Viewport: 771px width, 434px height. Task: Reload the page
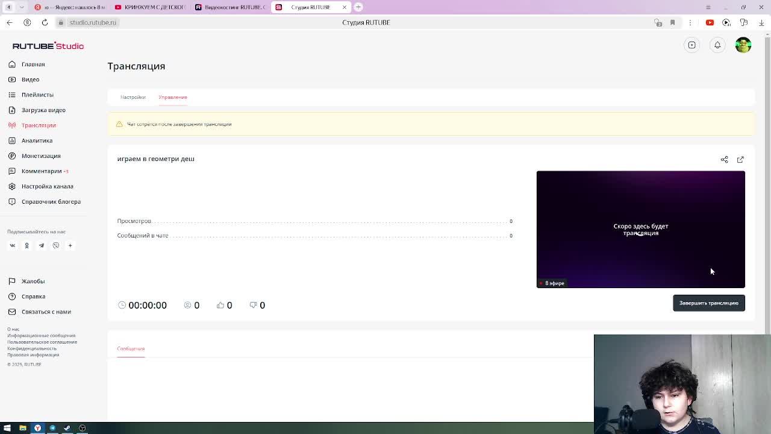point(45,22)
